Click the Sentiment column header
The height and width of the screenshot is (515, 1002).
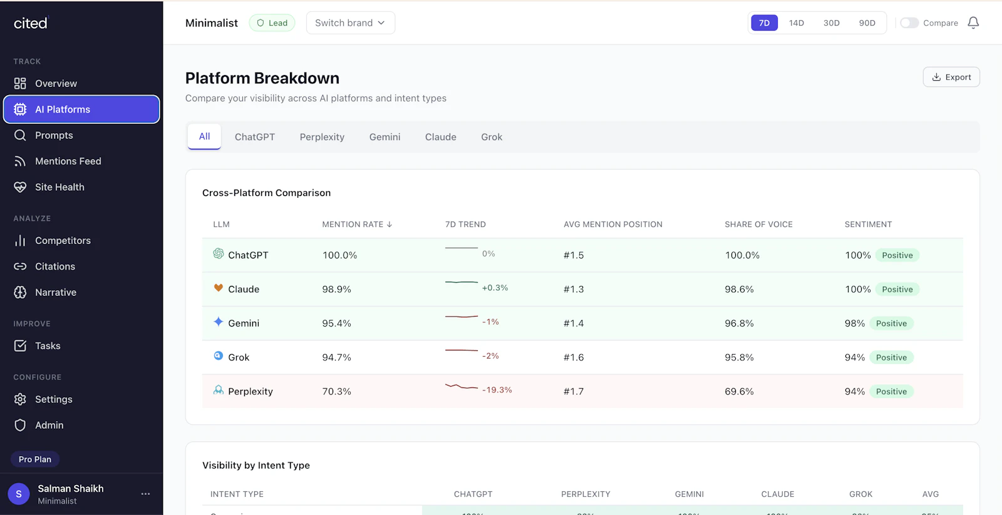[x=868, y=224]
